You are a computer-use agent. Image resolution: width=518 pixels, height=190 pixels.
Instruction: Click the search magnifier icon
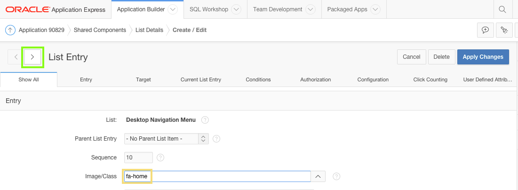502,9
